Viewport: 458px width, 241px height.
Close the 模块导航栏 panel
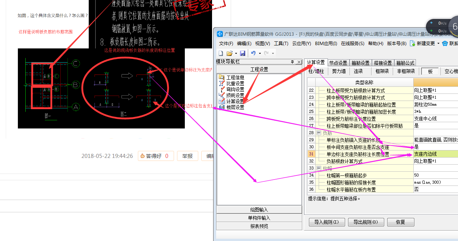point(299,62)
